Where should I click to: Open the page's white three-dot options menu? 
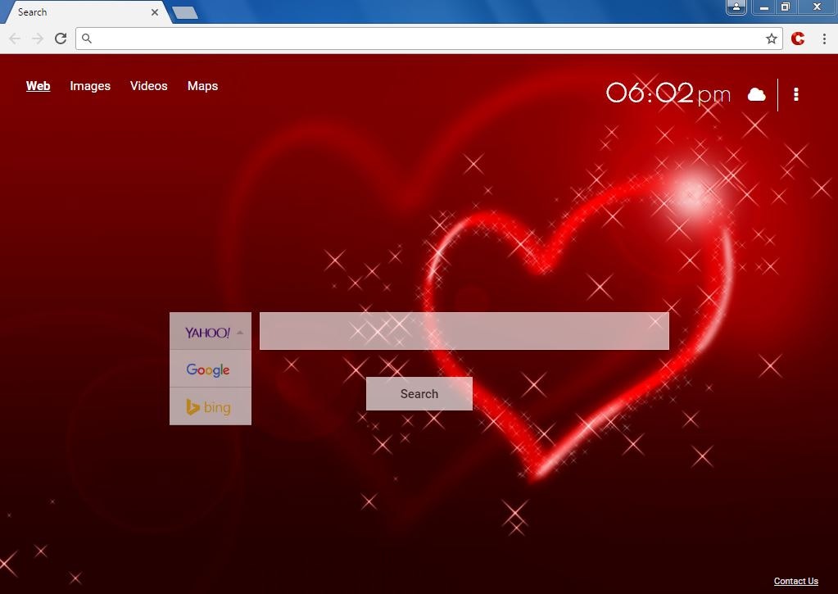(x=796, y=95)
